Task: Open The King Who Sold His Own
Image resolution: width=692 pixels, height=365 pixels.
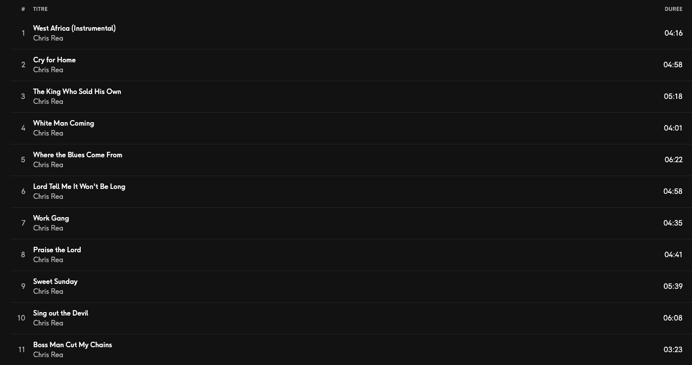Action: click(77, 91)
